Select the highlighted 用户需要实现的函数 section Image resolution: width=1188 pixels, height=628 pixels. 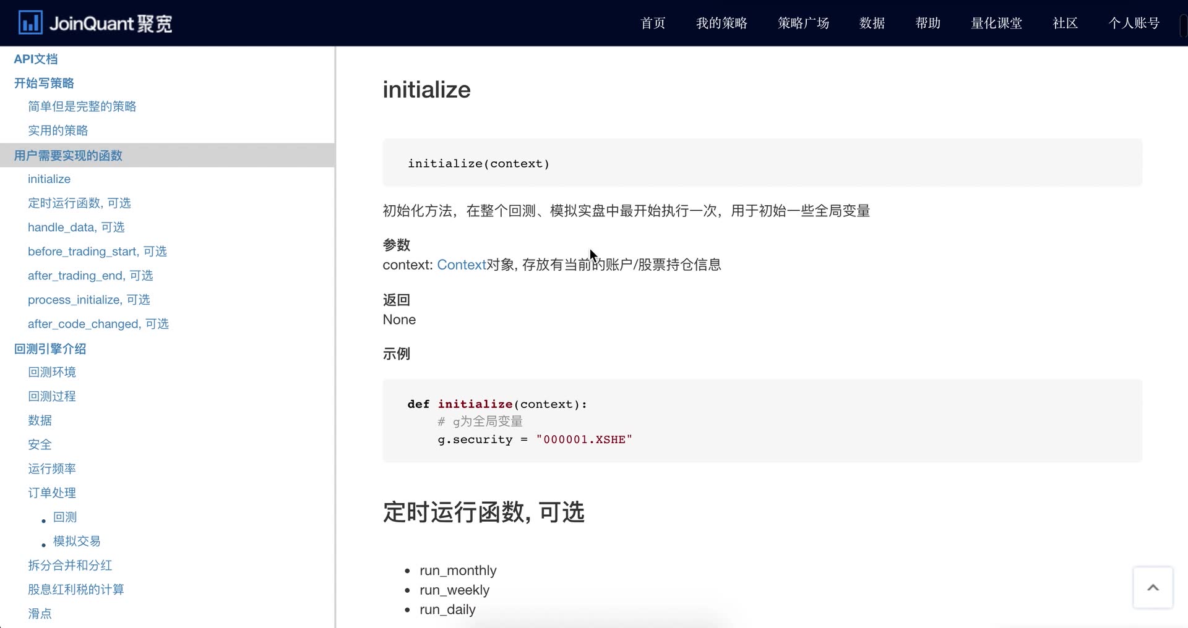pyautogui.click(x=167, y=155)
